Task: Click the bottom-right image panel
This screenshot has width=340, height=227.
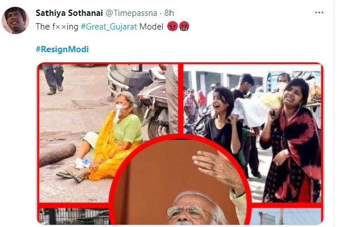Action: (289, 217)
